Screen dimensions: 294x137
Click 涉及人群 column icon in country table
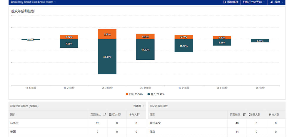(x=110, y=114)
